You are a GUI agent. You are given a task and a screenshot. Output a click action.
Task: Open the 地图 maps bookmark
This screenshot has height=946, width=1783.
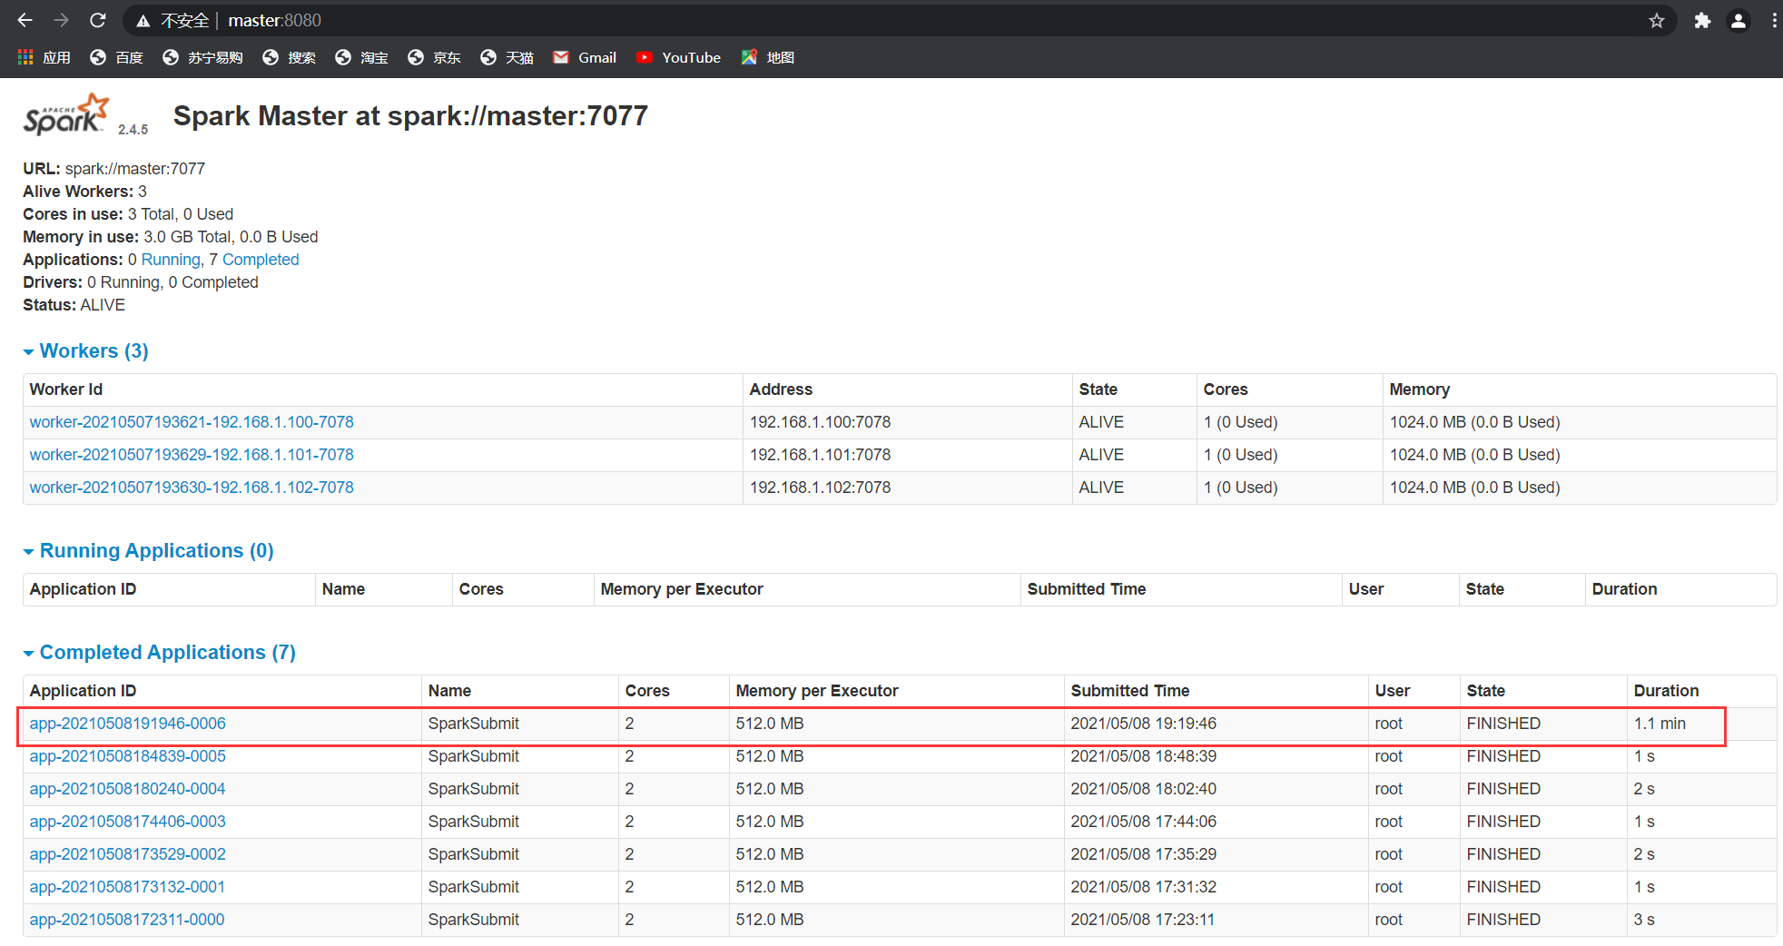[x=768, y=57]
